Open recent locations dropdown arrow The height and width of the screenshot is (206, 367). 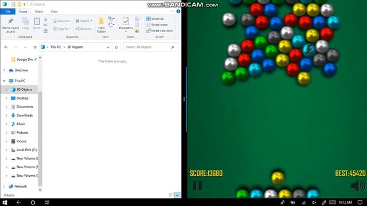(x=25, y=47)
